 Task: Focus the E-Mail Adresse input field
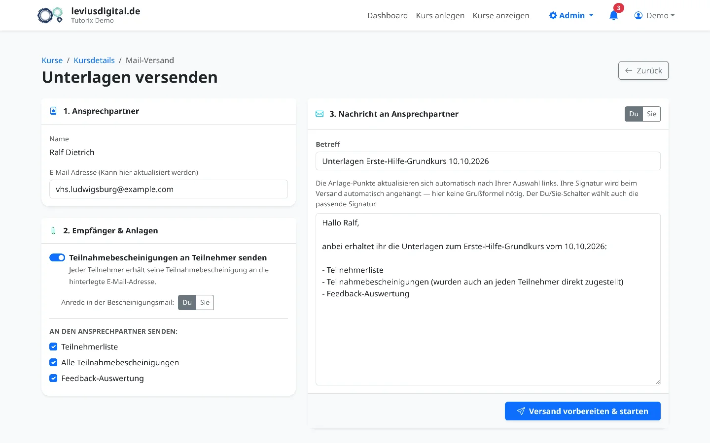tap(169, 189)
